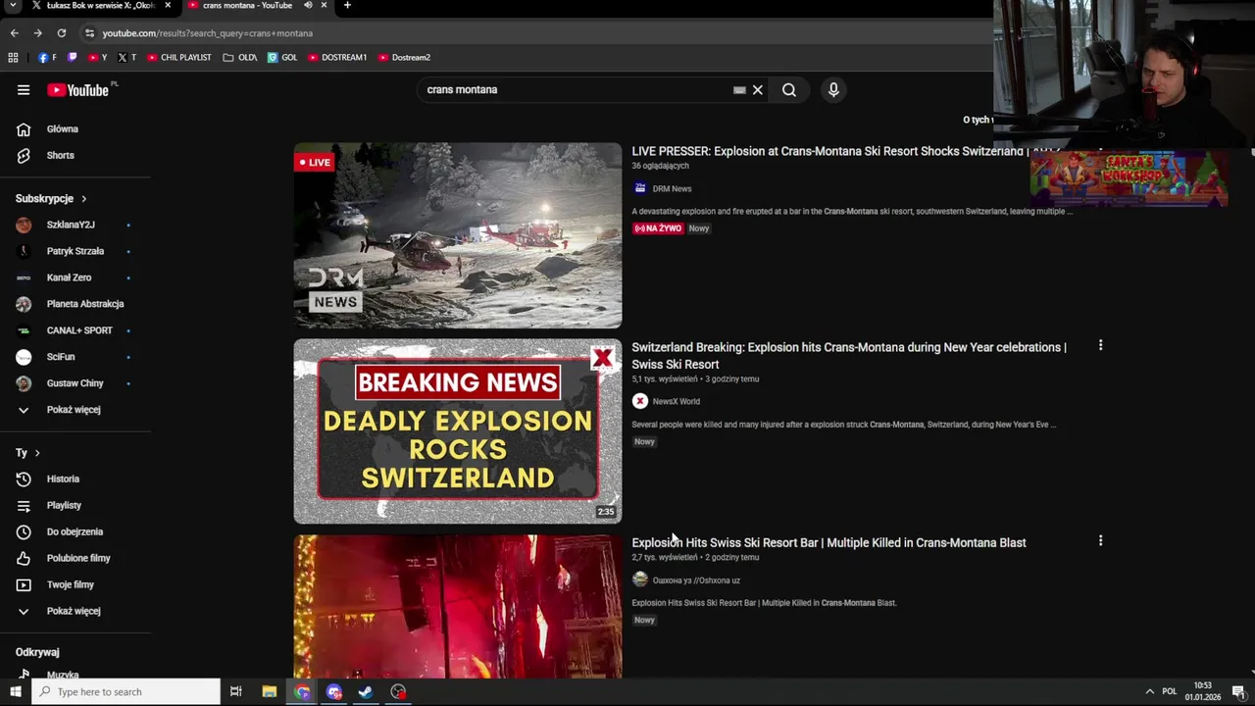Open the OLD bookmarks folder
The image size is (1255, 706).
240,58
